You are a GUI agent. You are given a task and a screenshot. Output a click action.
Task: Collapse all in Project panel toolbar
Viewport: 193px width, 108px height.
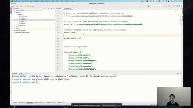pos(49,9)
